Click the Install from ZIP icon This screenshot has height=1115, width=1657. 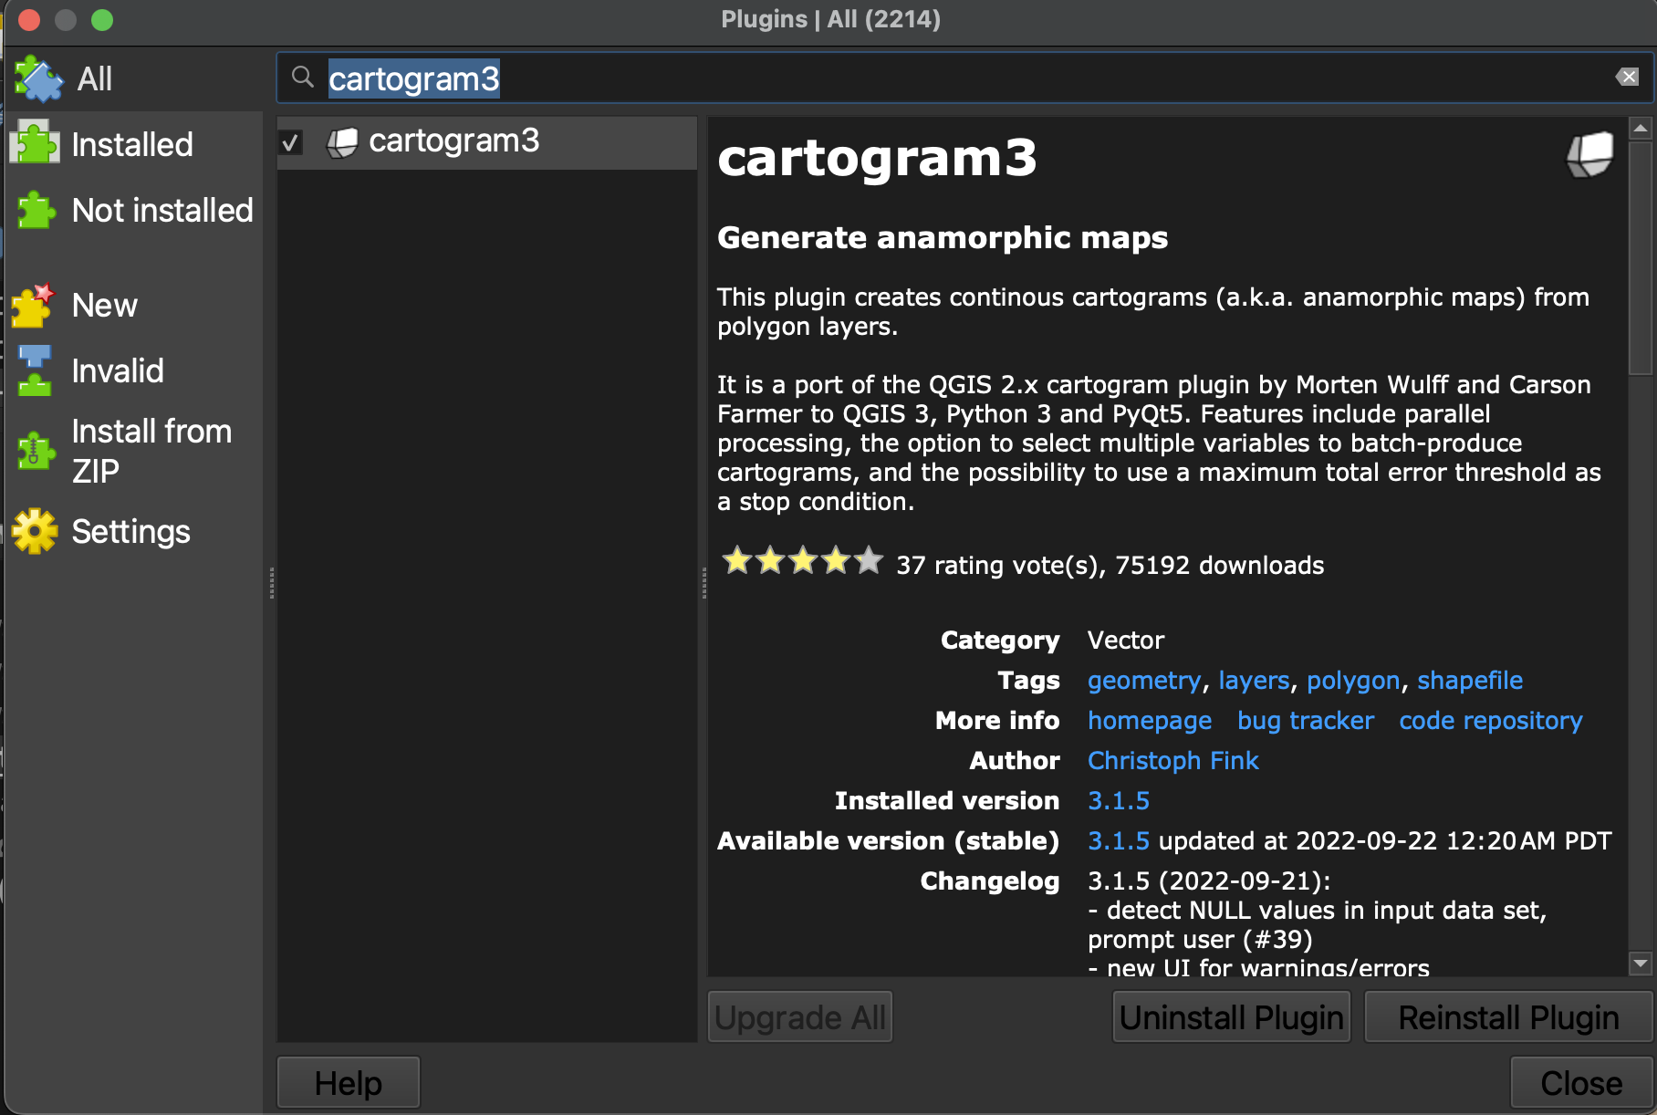coord(36,451)
